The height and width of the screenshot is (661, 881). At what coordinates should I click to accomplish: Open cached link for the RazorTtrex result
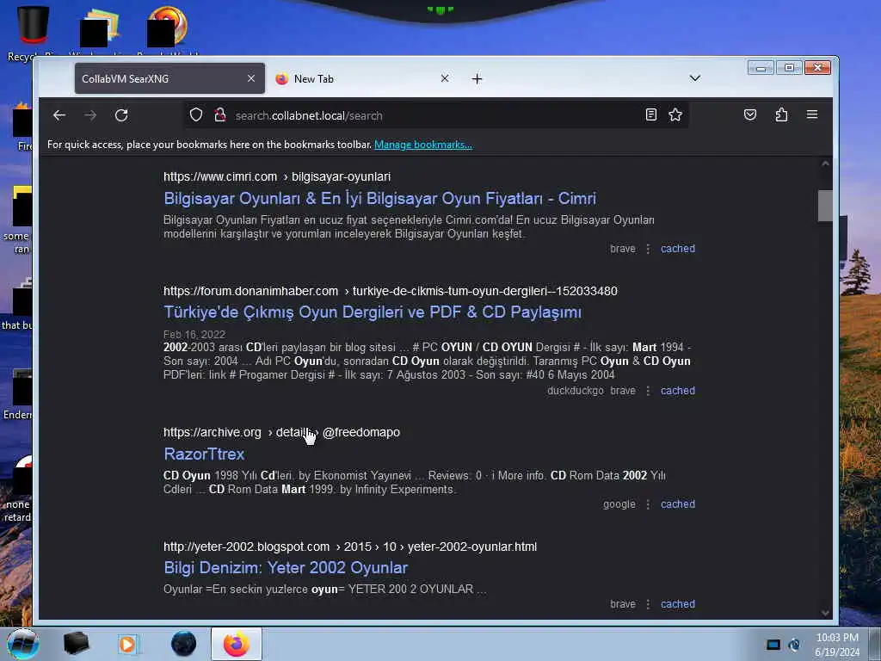678,504
